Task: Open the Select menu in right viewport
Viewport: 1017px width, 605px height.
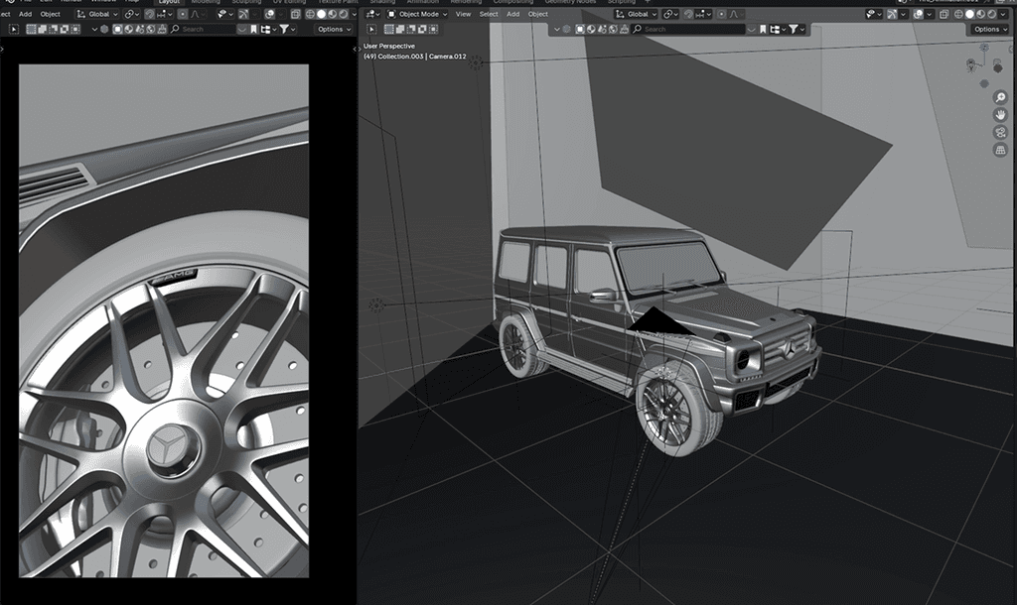Action: tap(489, 15)
